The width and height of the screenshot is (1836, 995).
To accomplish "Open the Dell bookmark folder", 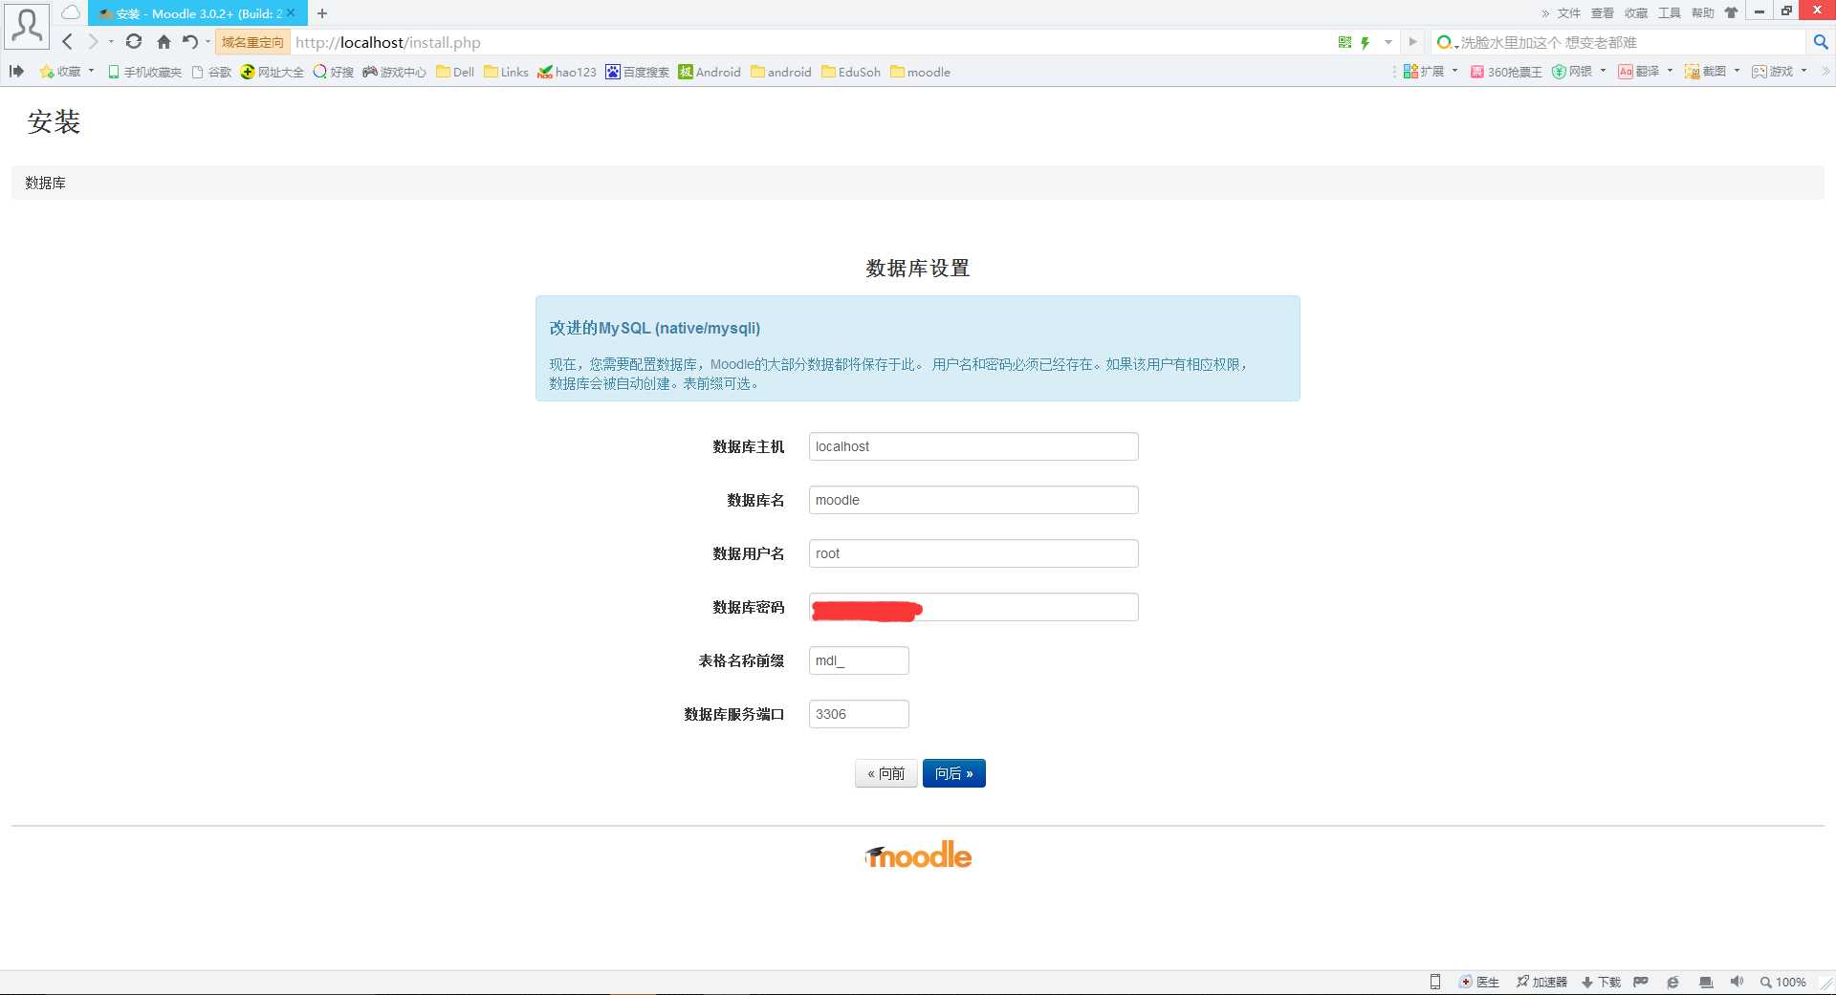I will pyautogui.click(x=455, y=72).
